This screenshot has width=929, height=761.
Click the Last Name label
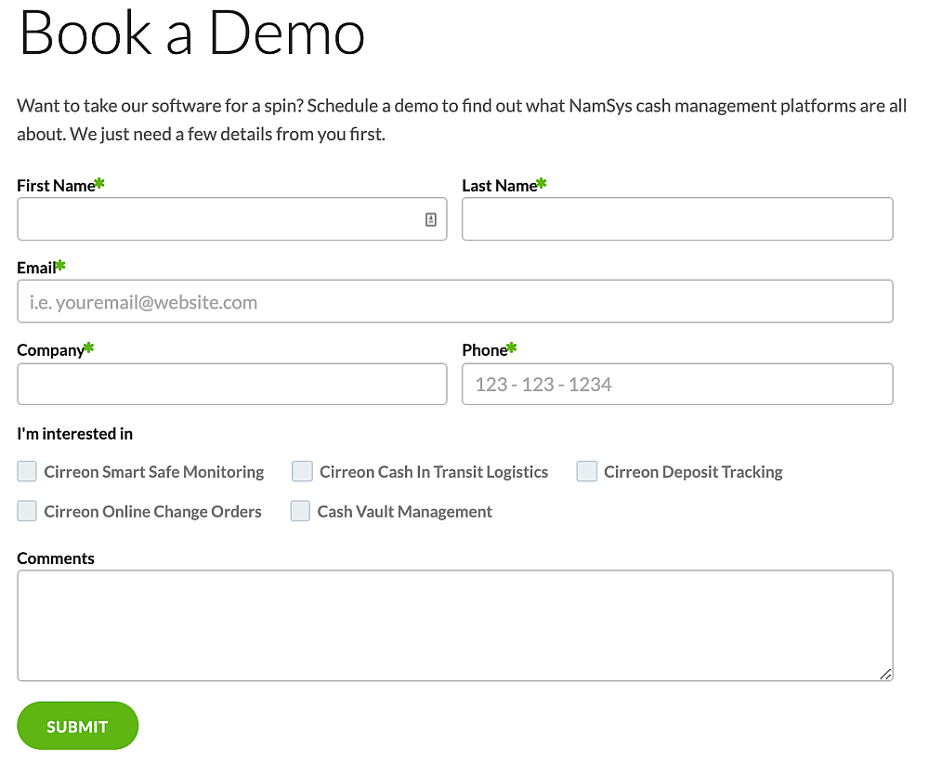coord(500,186)
